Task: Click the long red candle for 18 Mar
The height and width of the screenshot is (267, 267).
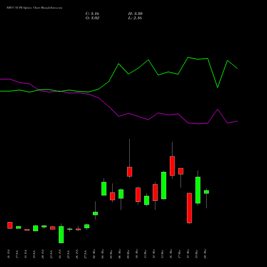Action: point(190,208)
